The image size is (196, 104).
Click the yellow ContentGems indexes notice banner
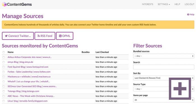pyautogui.click(x=98, y=25)
